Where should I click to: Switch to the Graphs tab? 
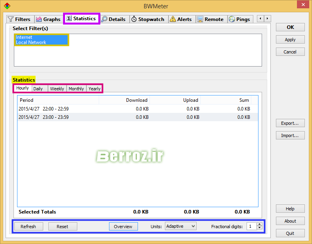(x=48, y=19)
